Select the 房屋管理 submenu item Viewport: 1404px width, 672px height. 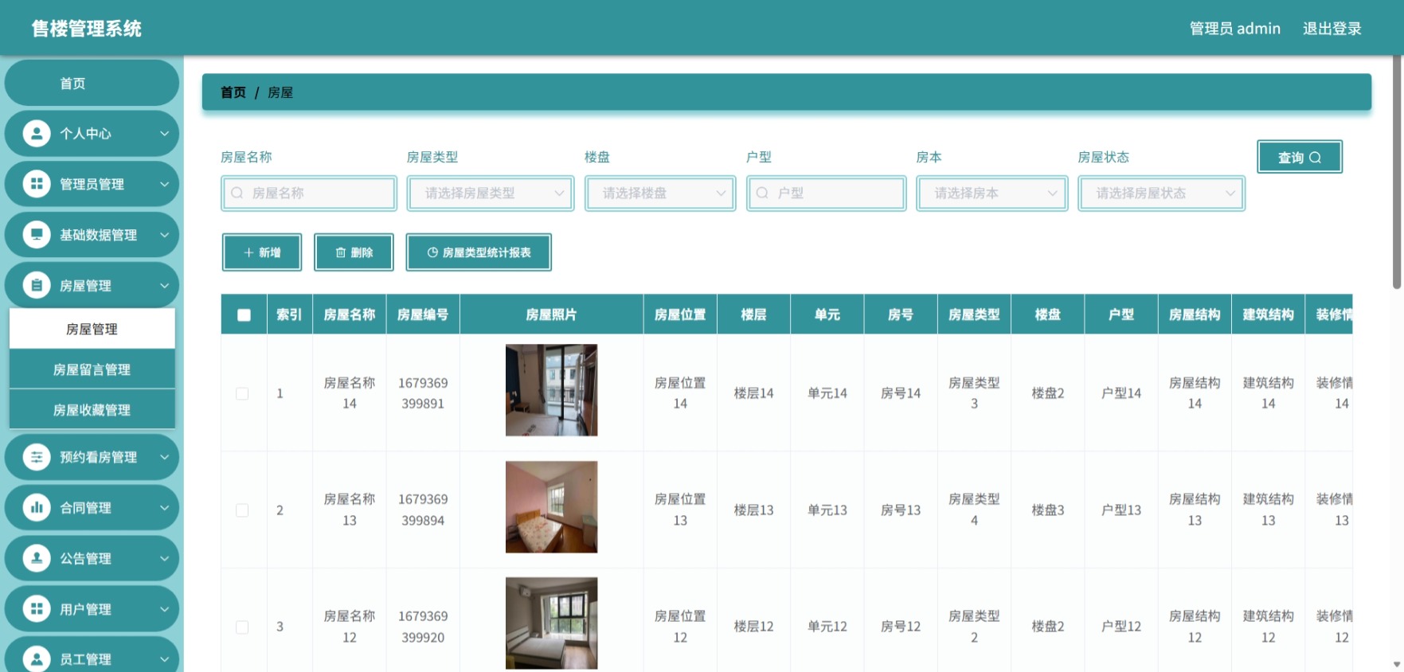click(x=92, y=329)
